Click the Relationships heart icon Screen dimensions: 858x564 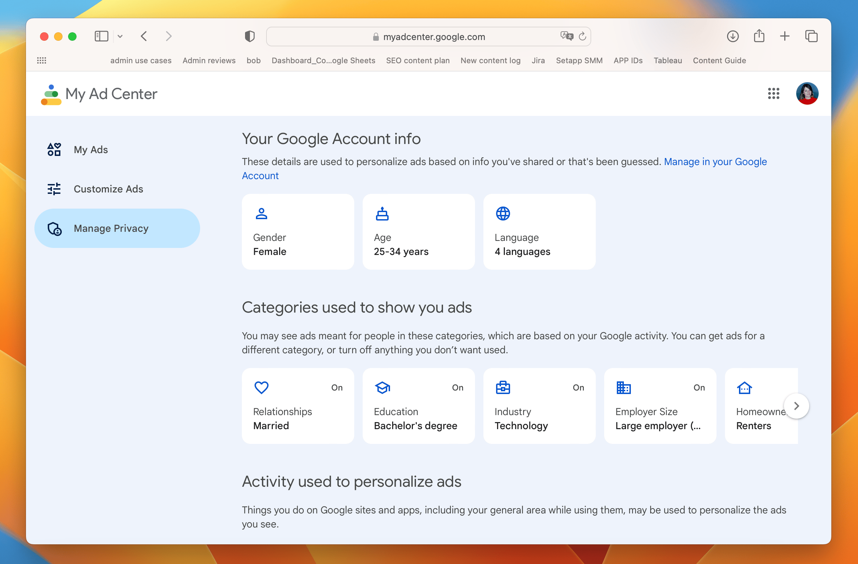pos(261,388)
